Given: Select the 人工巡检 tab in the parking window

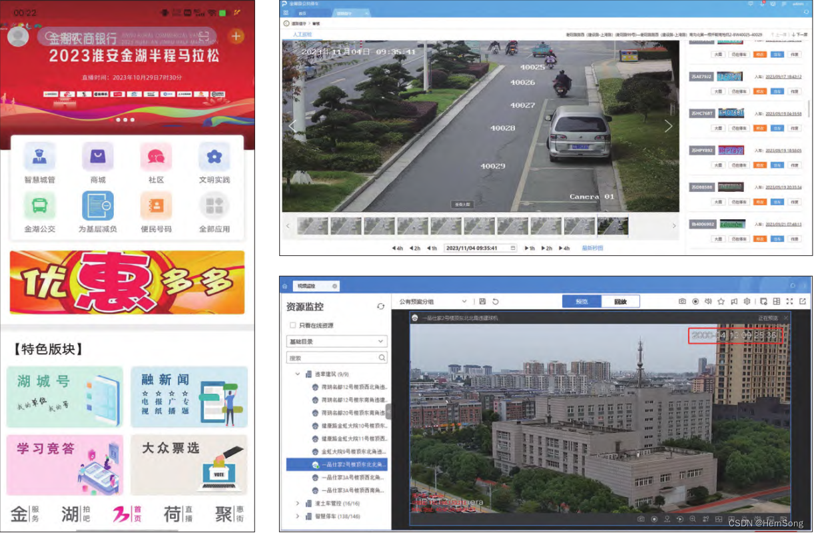Looking at the screenshot, I should (302, 34).
